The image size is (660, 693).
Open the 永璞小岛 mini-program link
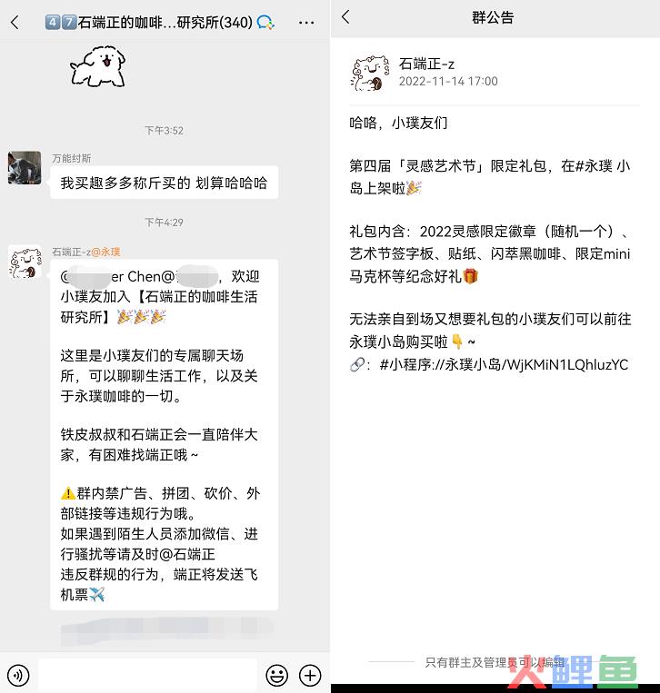click(x=504, y=364)
